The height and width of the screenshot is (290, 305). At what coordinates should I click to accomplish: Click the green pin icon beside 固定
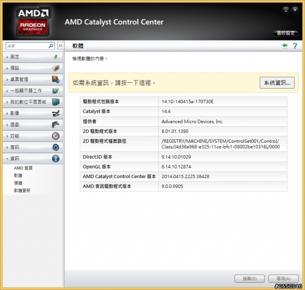[56, 57]
